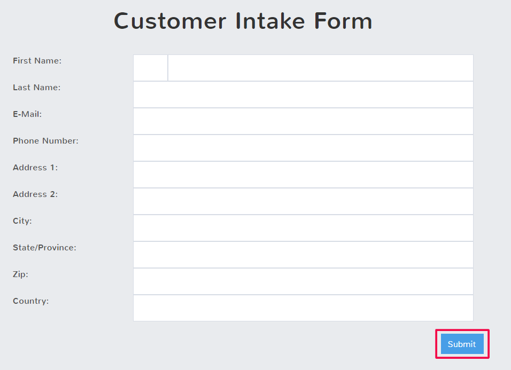Click the 'Phone Number:' label text

pos(45,141)
